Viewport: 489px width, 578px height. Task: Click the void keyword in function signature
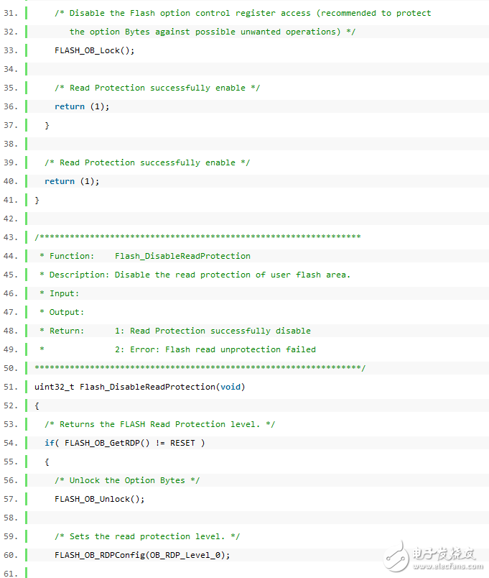[x=230, y=387]
